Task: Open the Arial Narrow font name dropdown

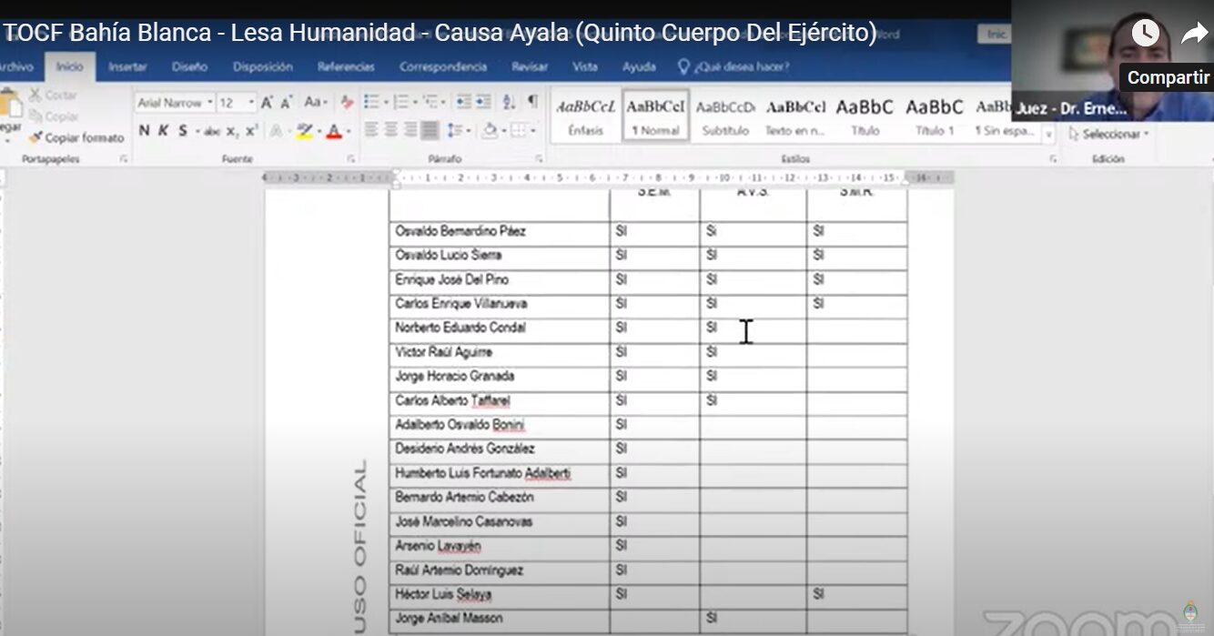Action: [x=210, y=103]
